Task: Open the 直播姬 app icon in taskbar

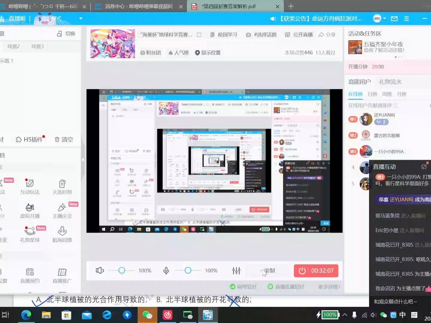Action: [x=208, y=315]
